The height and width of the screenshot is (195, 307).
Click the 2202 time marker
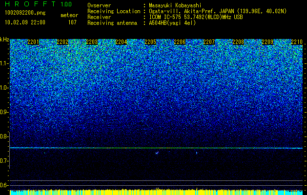click(x=62, y=42)
